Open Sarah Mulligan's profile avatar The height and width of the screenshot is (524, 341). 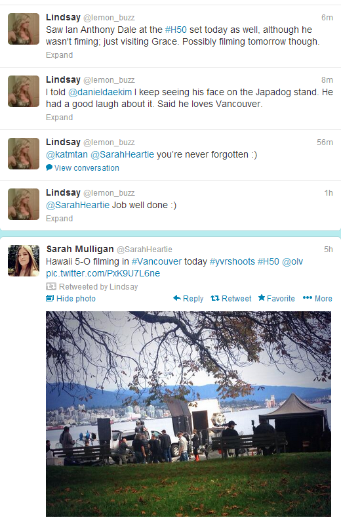coord(24,261)
